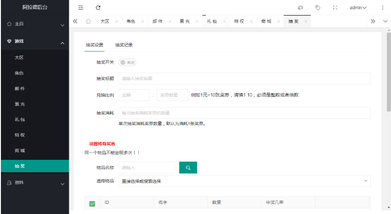This screenshot has height=214, width=391.
Task: Open the vertical three-dot more menu
Action: (383, 7)
